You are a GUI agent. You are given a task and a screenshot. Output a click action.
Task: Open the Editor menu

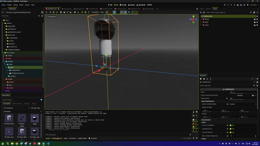(x=21, y=5)
